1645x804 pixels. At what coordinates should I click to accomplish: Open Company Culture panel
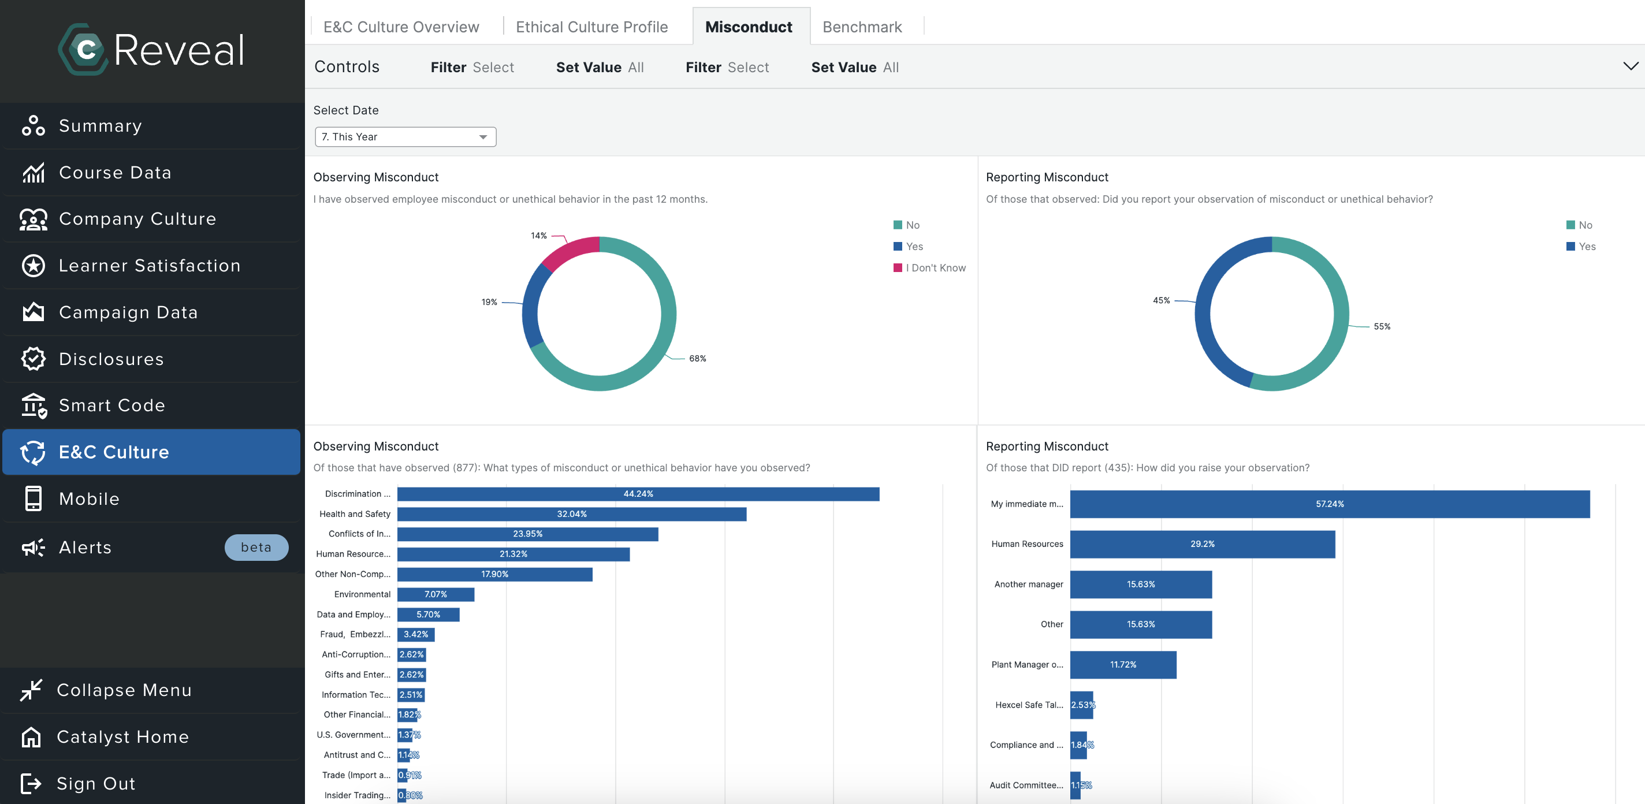[138, 219]
